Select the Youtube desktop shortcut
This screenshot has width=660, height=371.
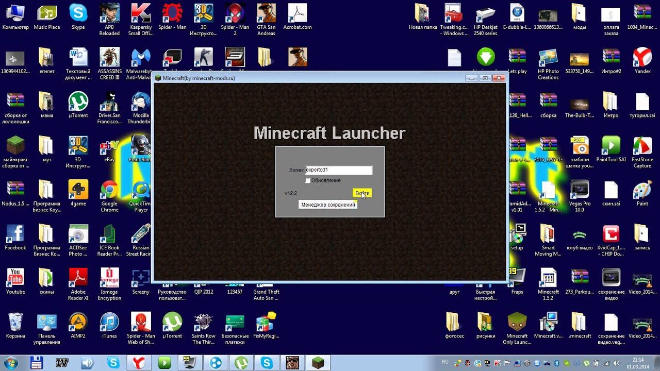pyautogui.click(x=15, y=282)
